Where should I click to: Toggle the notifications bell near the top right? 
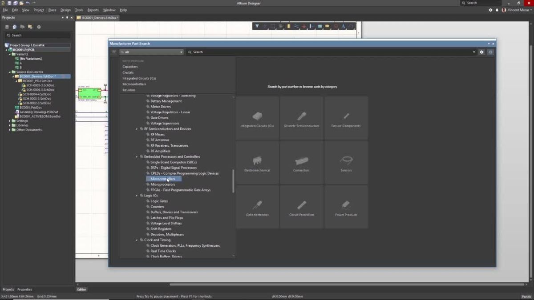click(x=498, y=10)
